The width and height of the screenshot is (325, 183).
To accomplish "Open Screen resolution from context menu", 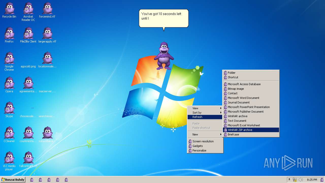I will click(205, 141).
